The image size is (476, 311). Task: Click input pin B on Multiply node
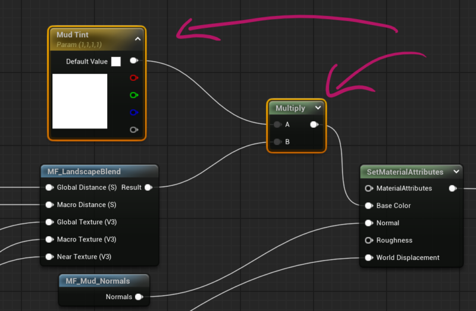[x=277, y=142]
